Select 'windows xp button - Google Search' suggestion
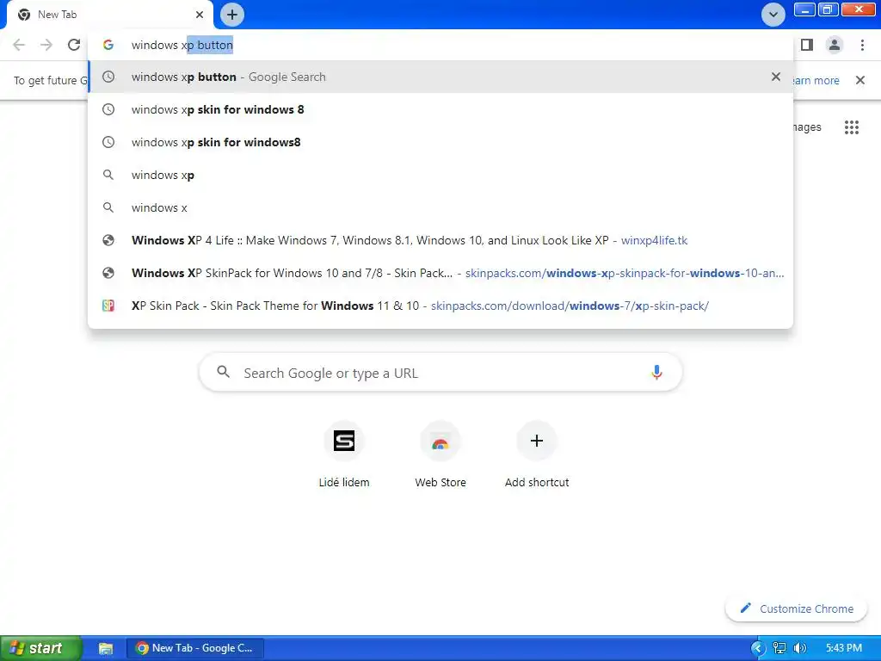 click(x=440, y=77)
